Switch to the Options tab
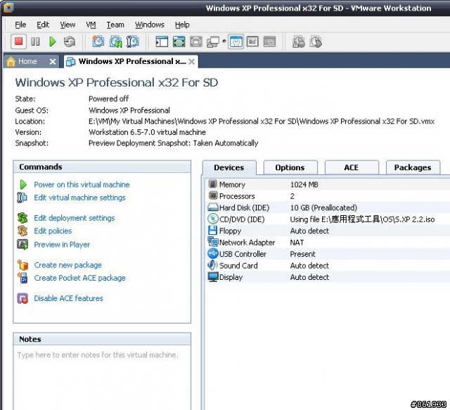 point(290,167)
